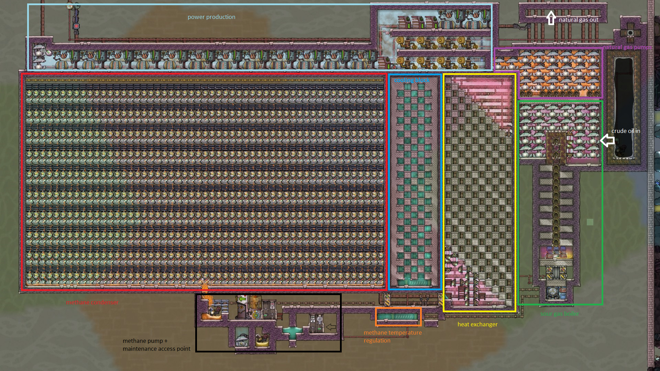Click the sour gas boiler green label
The height and width of the screenshot is (371, 660).
(x=559, y=314)
